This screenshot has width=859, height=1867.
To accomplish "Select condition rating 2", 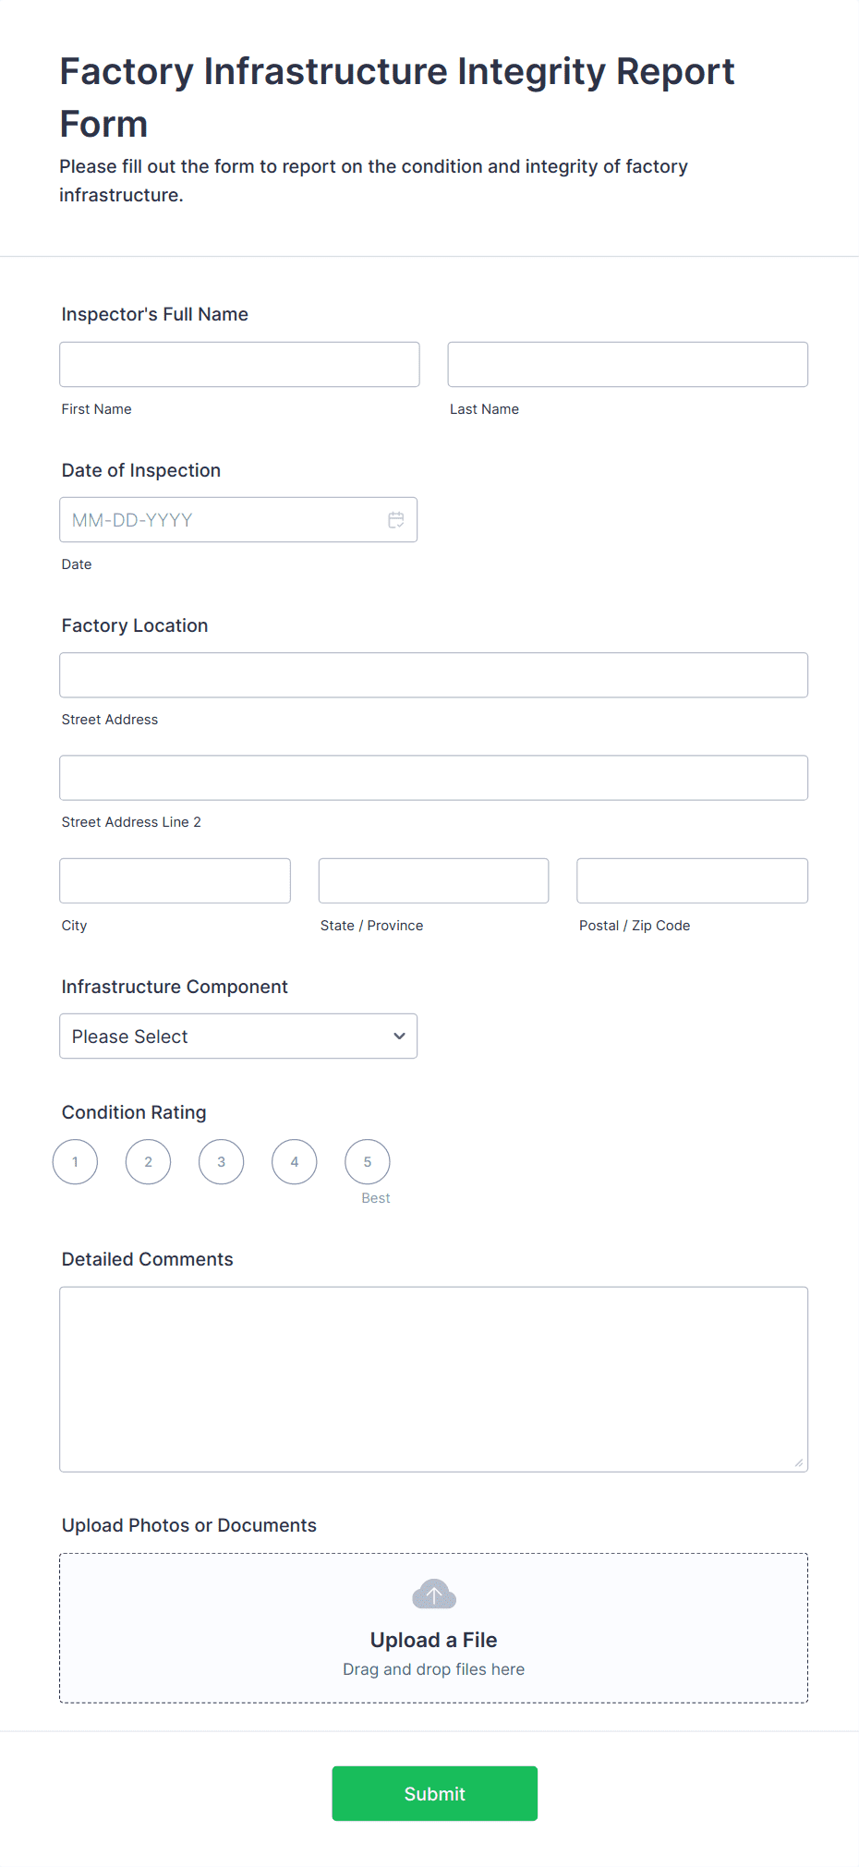I will pyautogui.click(x=148, y=1161).
